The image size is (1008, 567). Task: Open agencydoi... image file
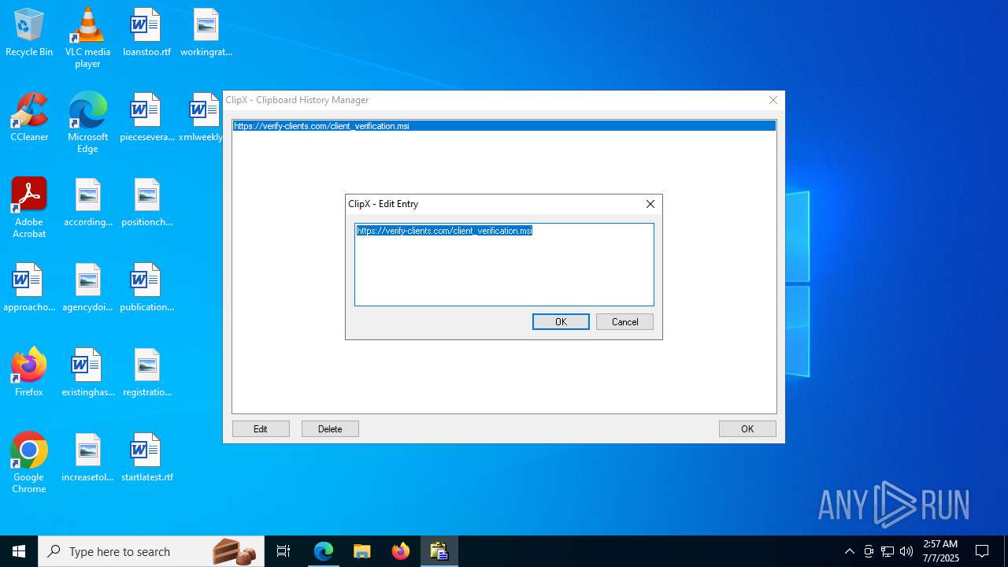pos(87,288)
